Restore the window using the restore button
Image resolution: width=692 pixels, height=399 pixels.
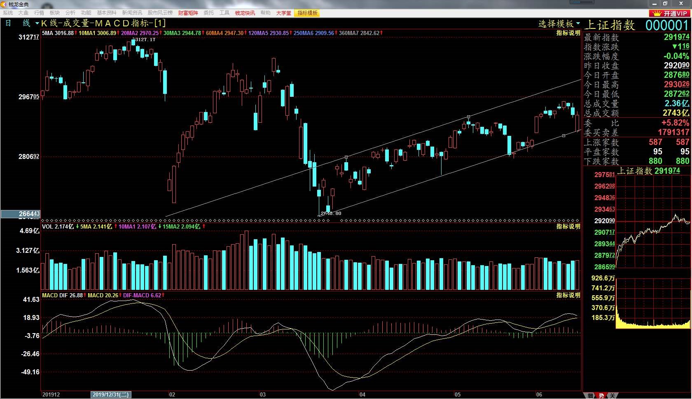(x=665, y=3)
